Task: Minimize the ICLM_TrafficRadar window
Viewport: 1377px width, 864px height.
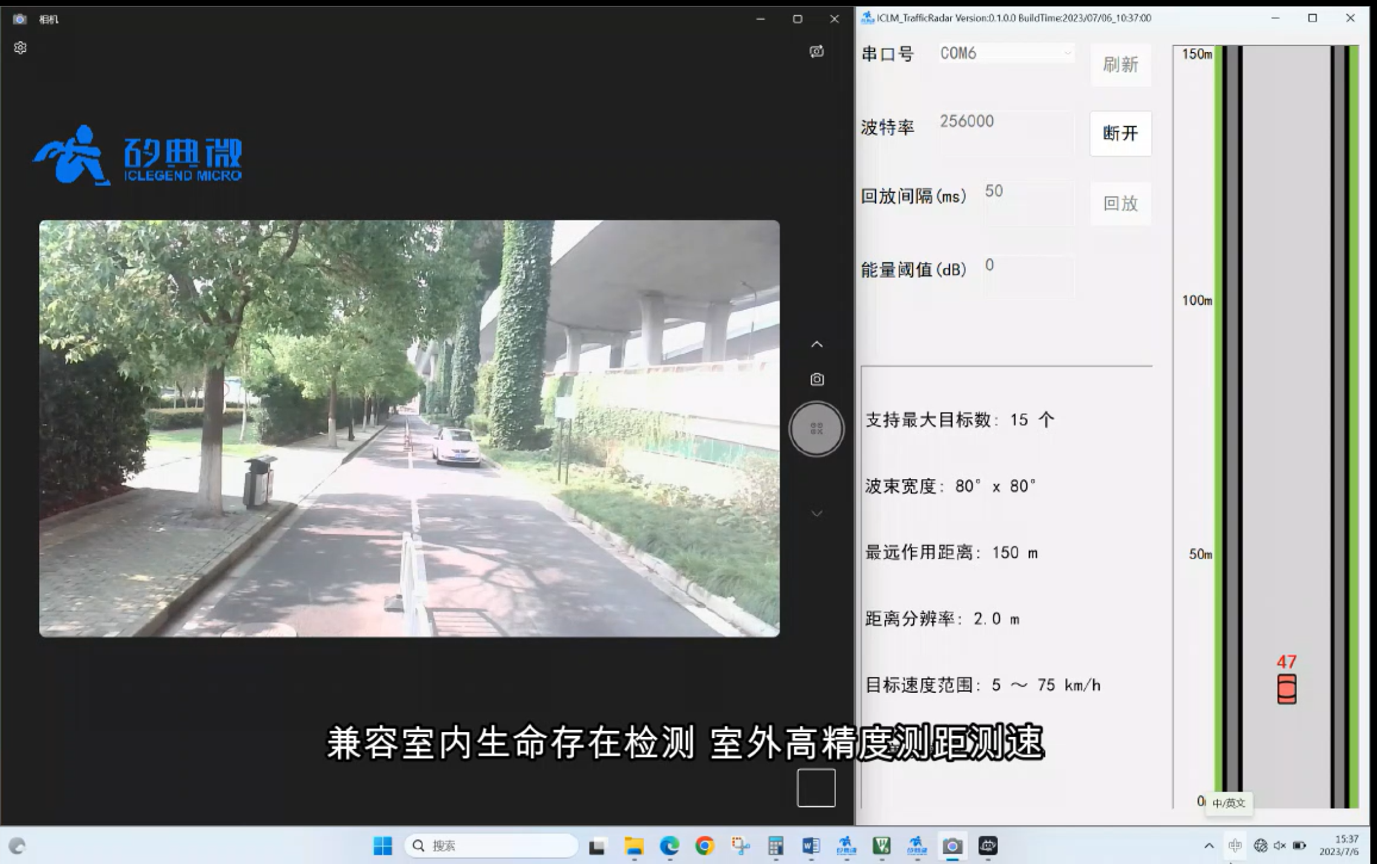Action: tap(1275, 18)
